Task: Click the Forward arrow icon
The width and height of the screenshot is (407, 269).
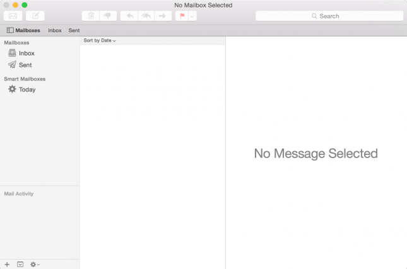Action: pyautogui.click(x=163, y=16)
